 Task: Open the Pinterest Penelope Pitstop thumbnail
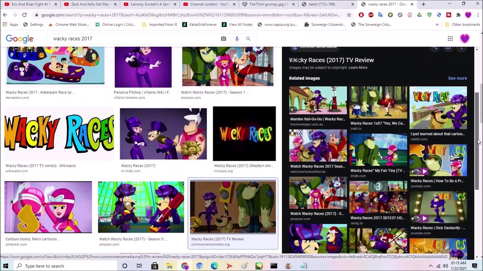pyautogui.click(x=48, y=207)
